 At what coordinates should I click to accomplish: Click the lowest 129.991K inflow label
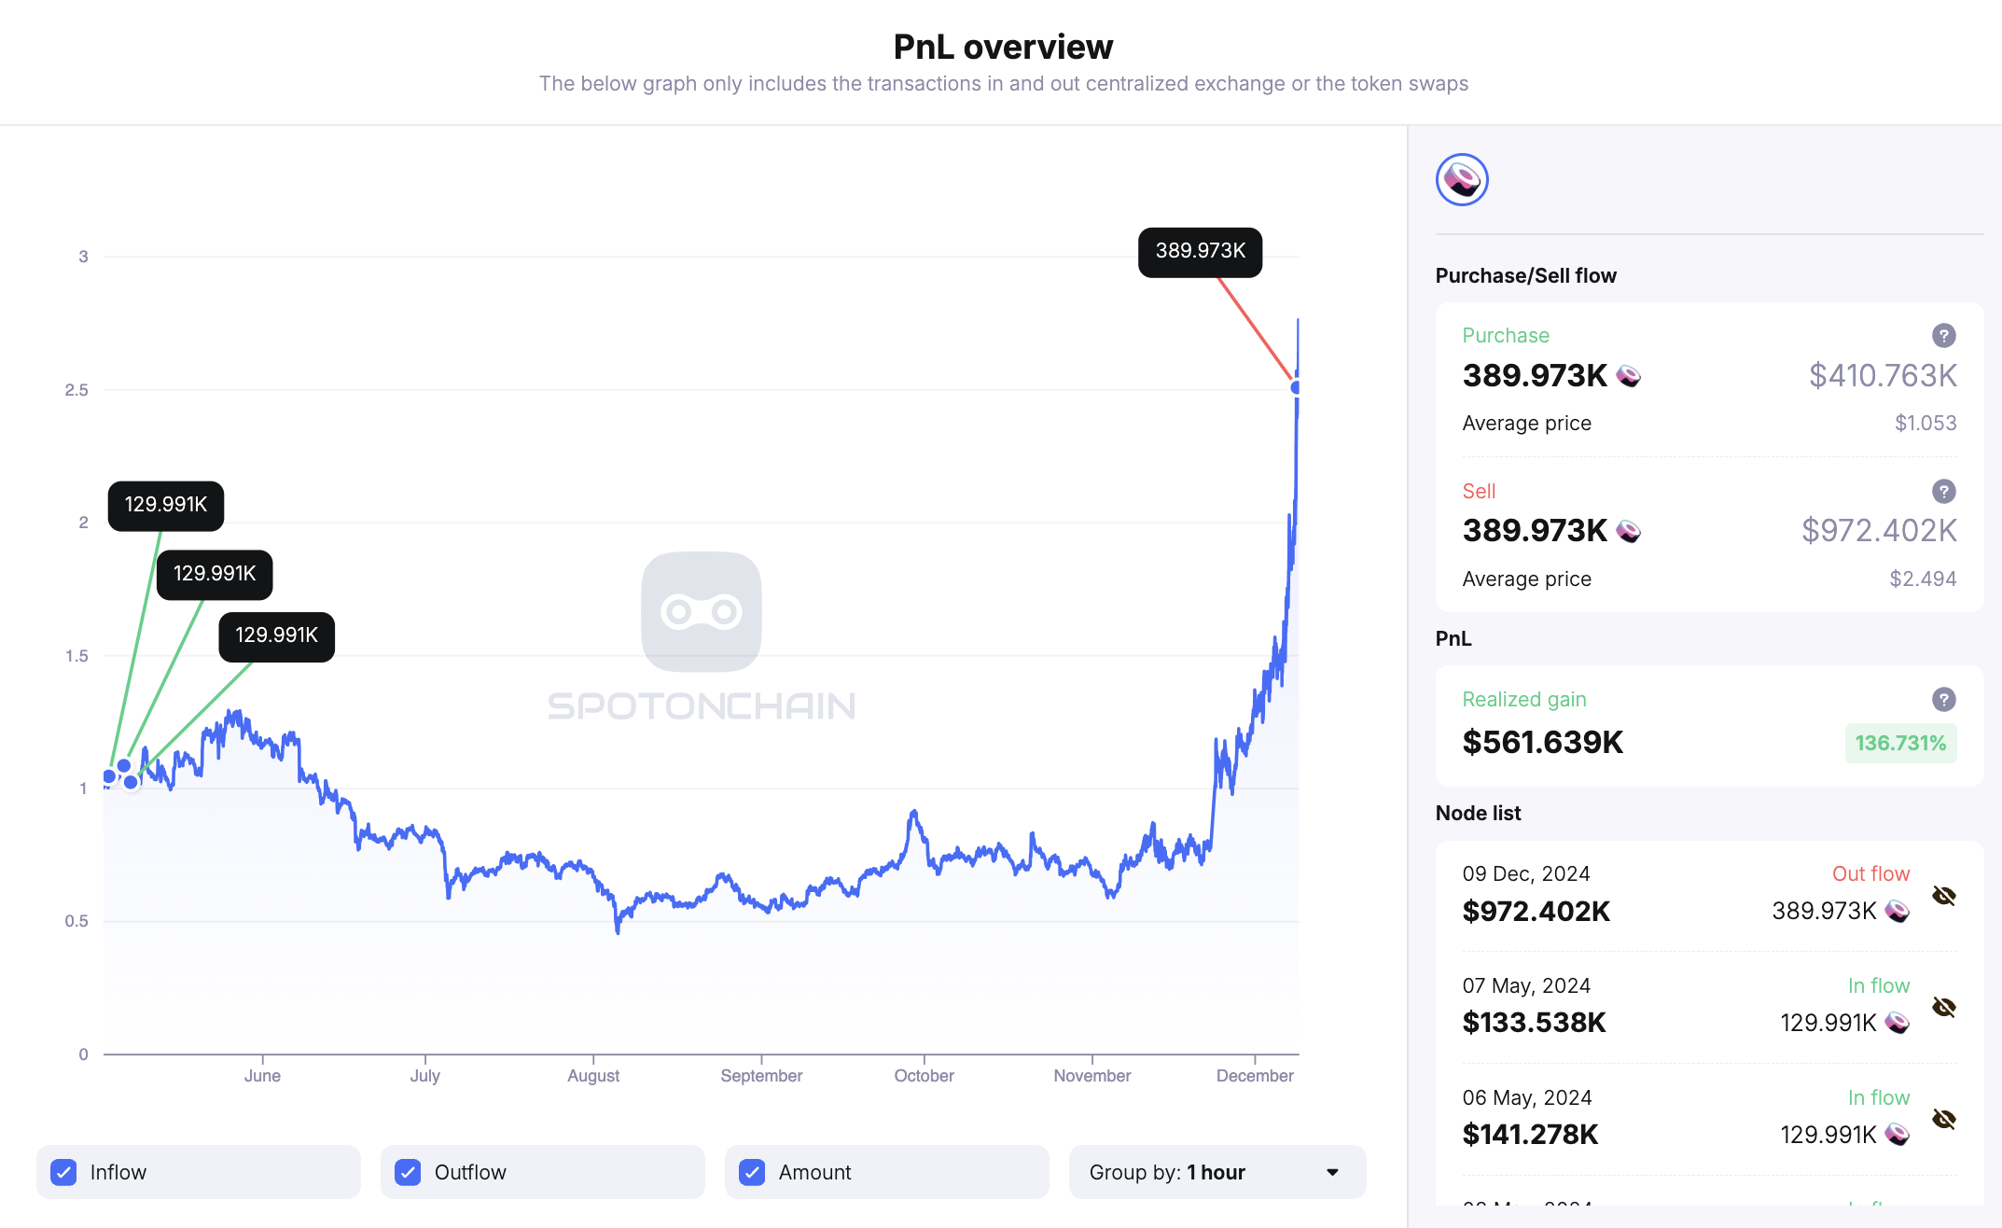click(x=276, y=636)
